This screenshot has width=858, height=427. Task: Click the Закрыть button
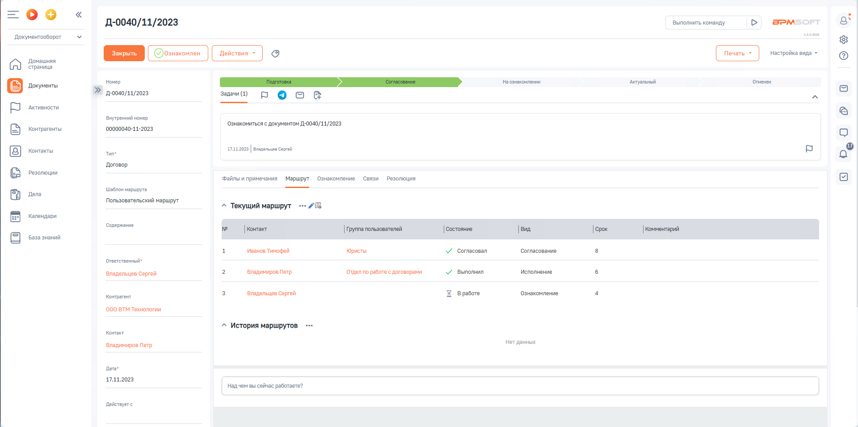(x=124, y=53)
